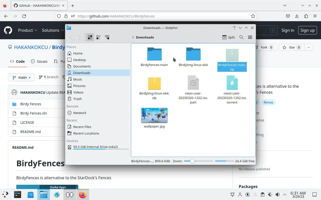Switch Dolphin to Compact view mode
Screen dimensions: 321x200
99,37
